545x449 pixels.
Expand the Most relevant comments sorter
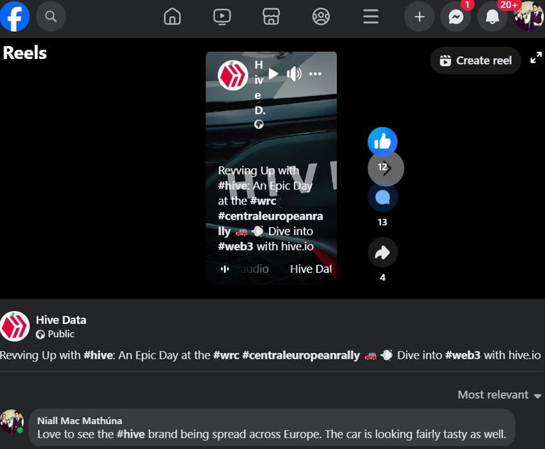(500, 395)
